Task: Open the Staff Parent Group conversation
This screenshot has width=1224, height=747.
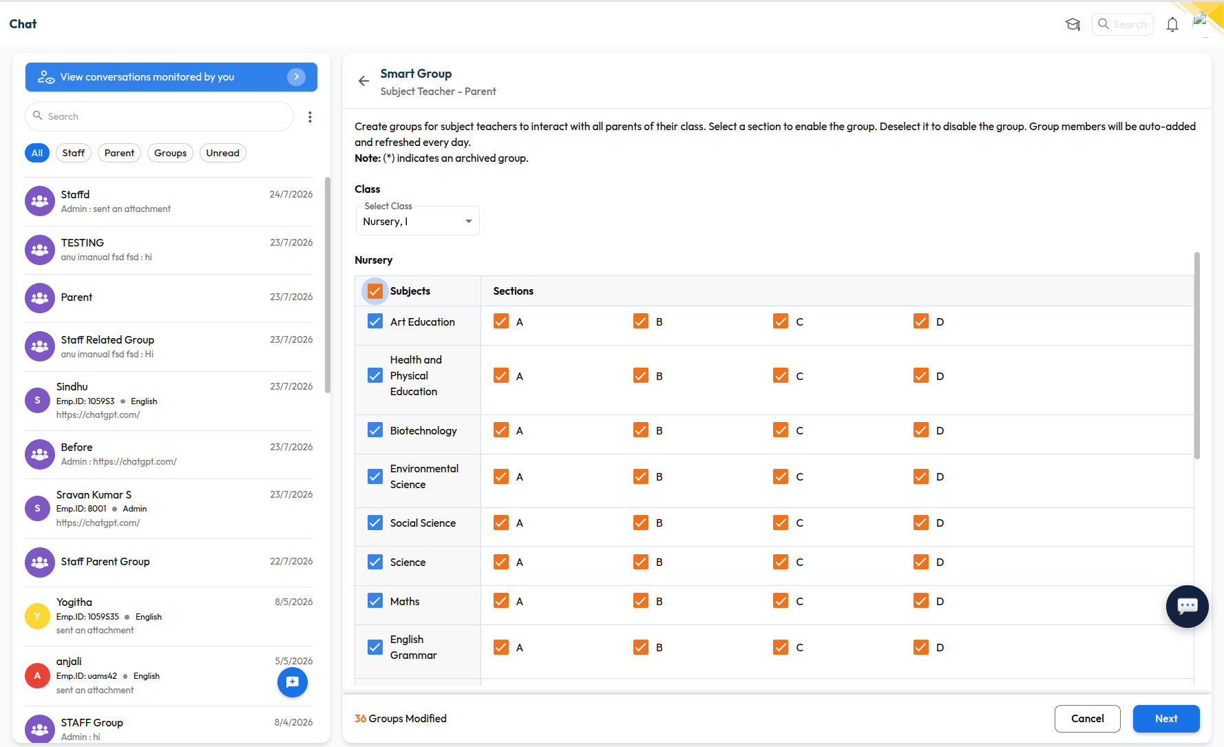Action: 169,562
